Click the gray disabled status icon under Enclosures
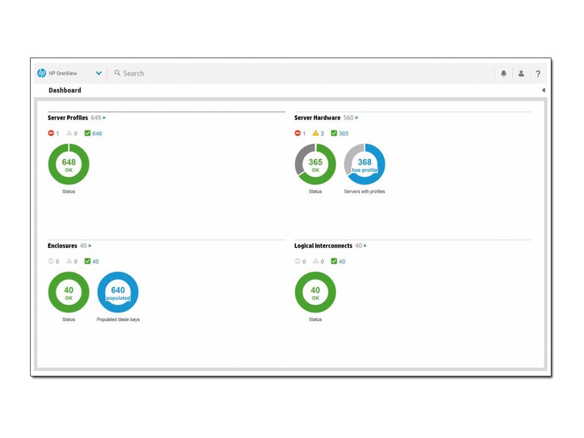This screenshot has width=584, height=438. click(51, 261)
